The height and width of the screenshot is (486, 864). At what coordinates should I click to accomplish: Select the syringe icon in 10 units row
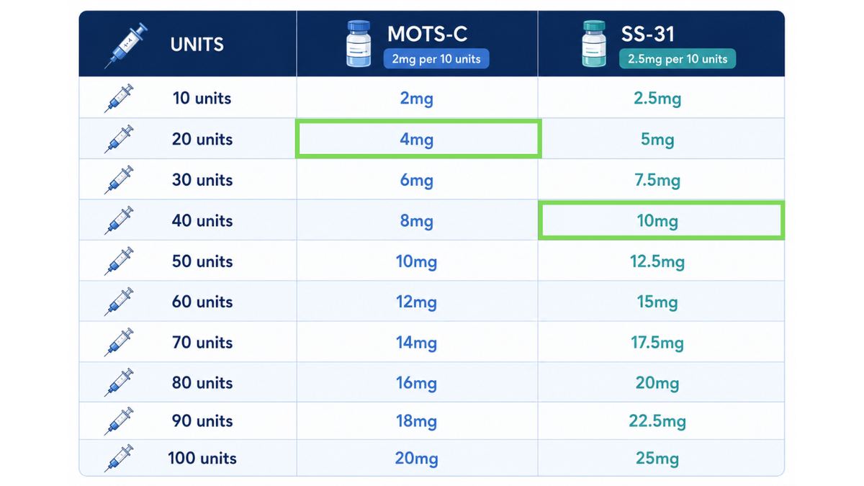[119, 99]
